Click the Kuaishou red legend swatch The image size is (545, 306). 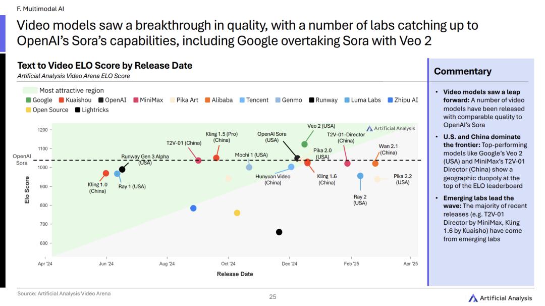(62, 100)
